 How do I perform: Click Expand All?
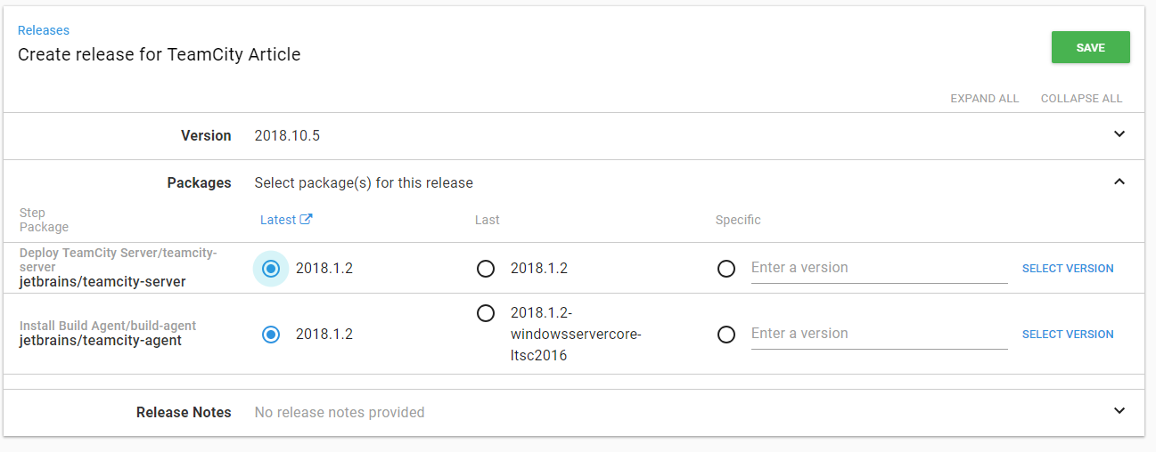coord(984,99)
